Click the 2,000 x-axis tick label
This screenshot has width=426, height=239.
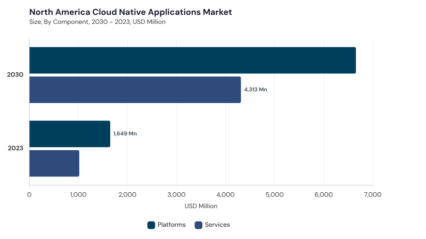(x=127, y=194)
